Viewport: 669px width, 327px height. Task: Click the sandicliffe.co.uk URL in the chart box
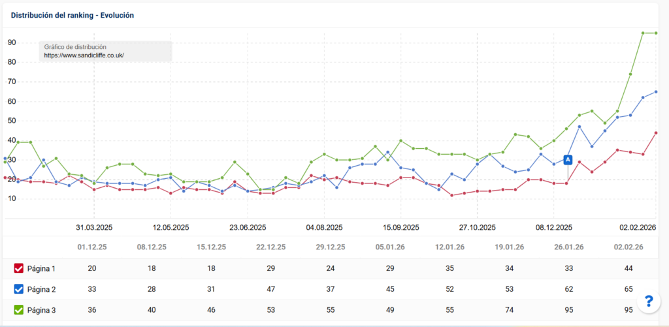click(x=84, y=56)
